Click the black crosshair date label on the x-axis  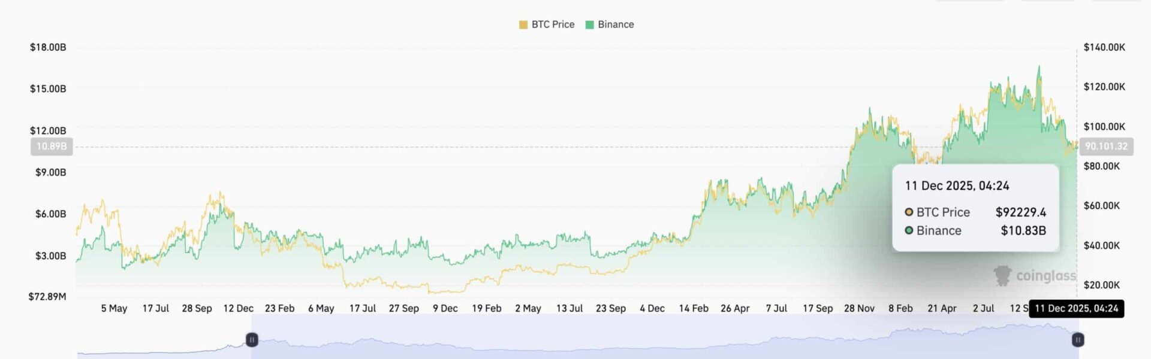point(1076,309)
